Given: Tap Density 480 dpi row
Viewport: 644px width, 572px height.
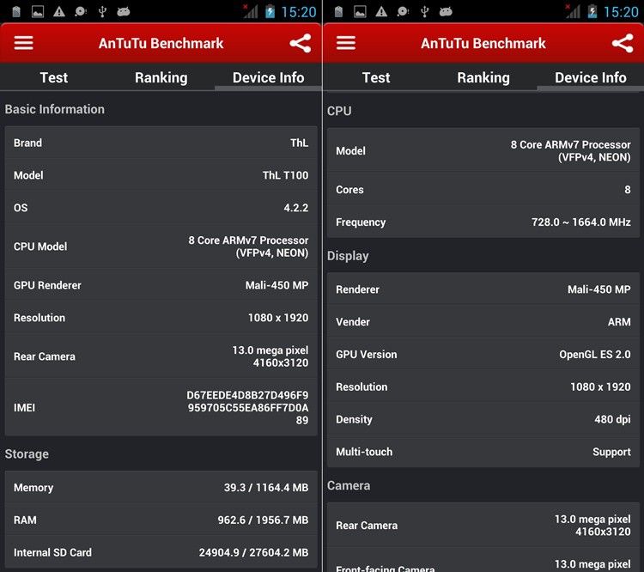Looking at the screenshot, I should click(483, 419).
